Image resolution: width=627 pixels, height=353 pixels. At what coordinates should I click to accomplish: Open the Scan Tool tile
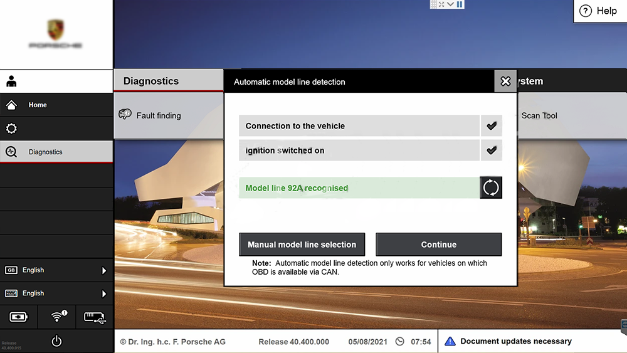coord(572,115)
